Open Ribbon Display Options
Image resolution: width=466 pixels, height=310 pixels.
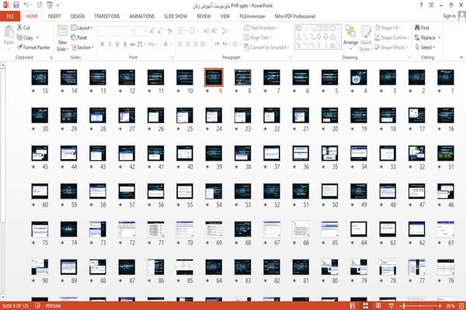(431, 5)
